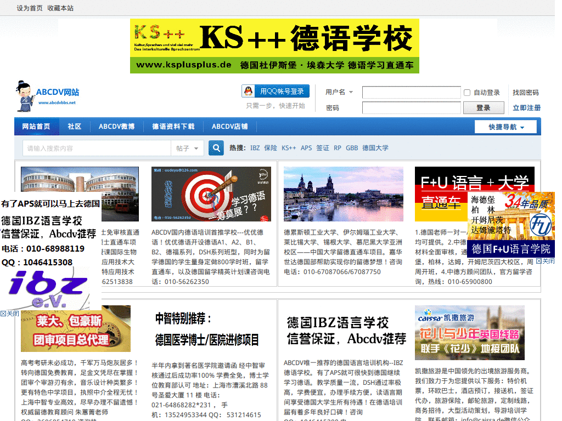Enable the 自动登录 checkbox
562x421 pixels.
tap(467, 93)
